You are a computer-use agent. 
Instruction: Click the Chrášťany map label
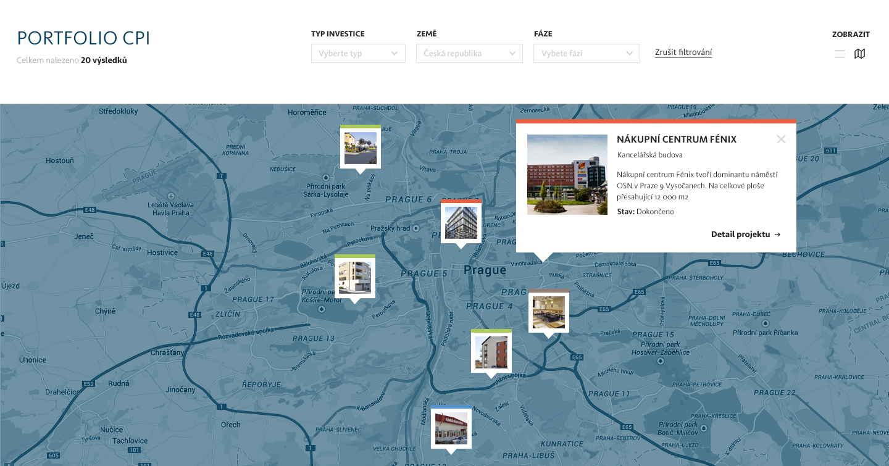(x=167, y=353)
